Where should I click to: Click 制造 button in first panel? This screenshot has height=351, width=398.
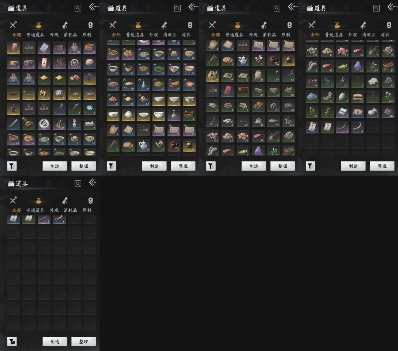click(x=55, y=166)
